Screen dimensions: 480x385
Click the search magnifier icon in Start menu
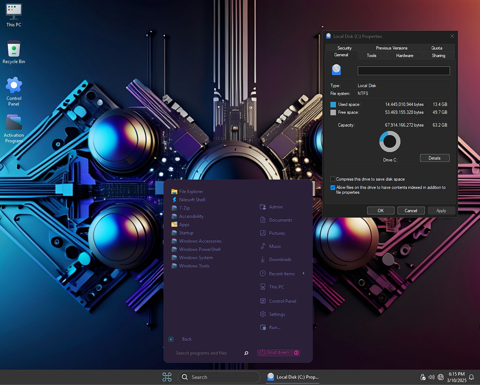click(x=246, y=353)
